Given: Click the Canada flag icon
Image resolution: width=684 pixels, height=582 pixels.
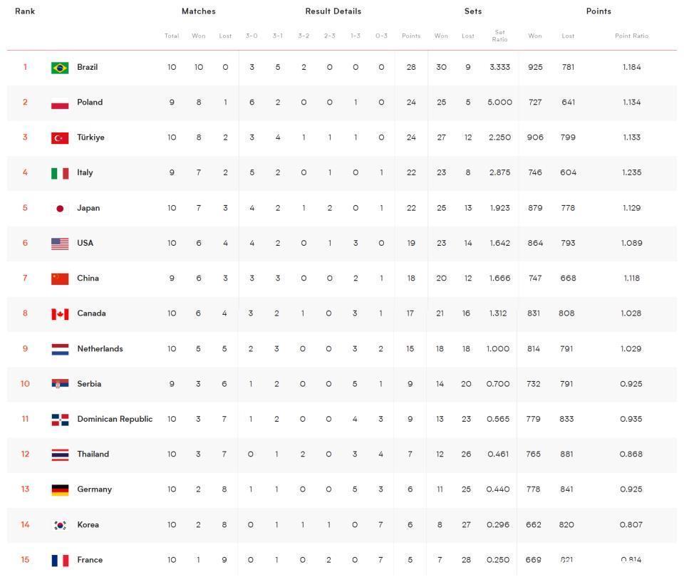Looking at the screenshot, I should click(60, 314).
